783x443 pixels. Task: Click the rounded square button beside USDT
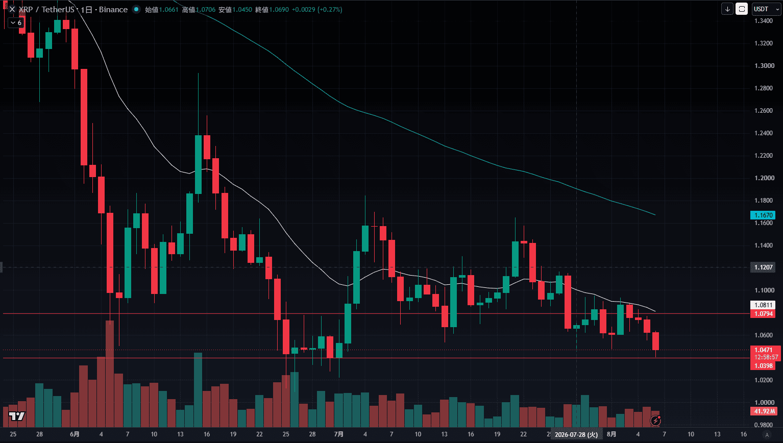click(x=742, y=9)
